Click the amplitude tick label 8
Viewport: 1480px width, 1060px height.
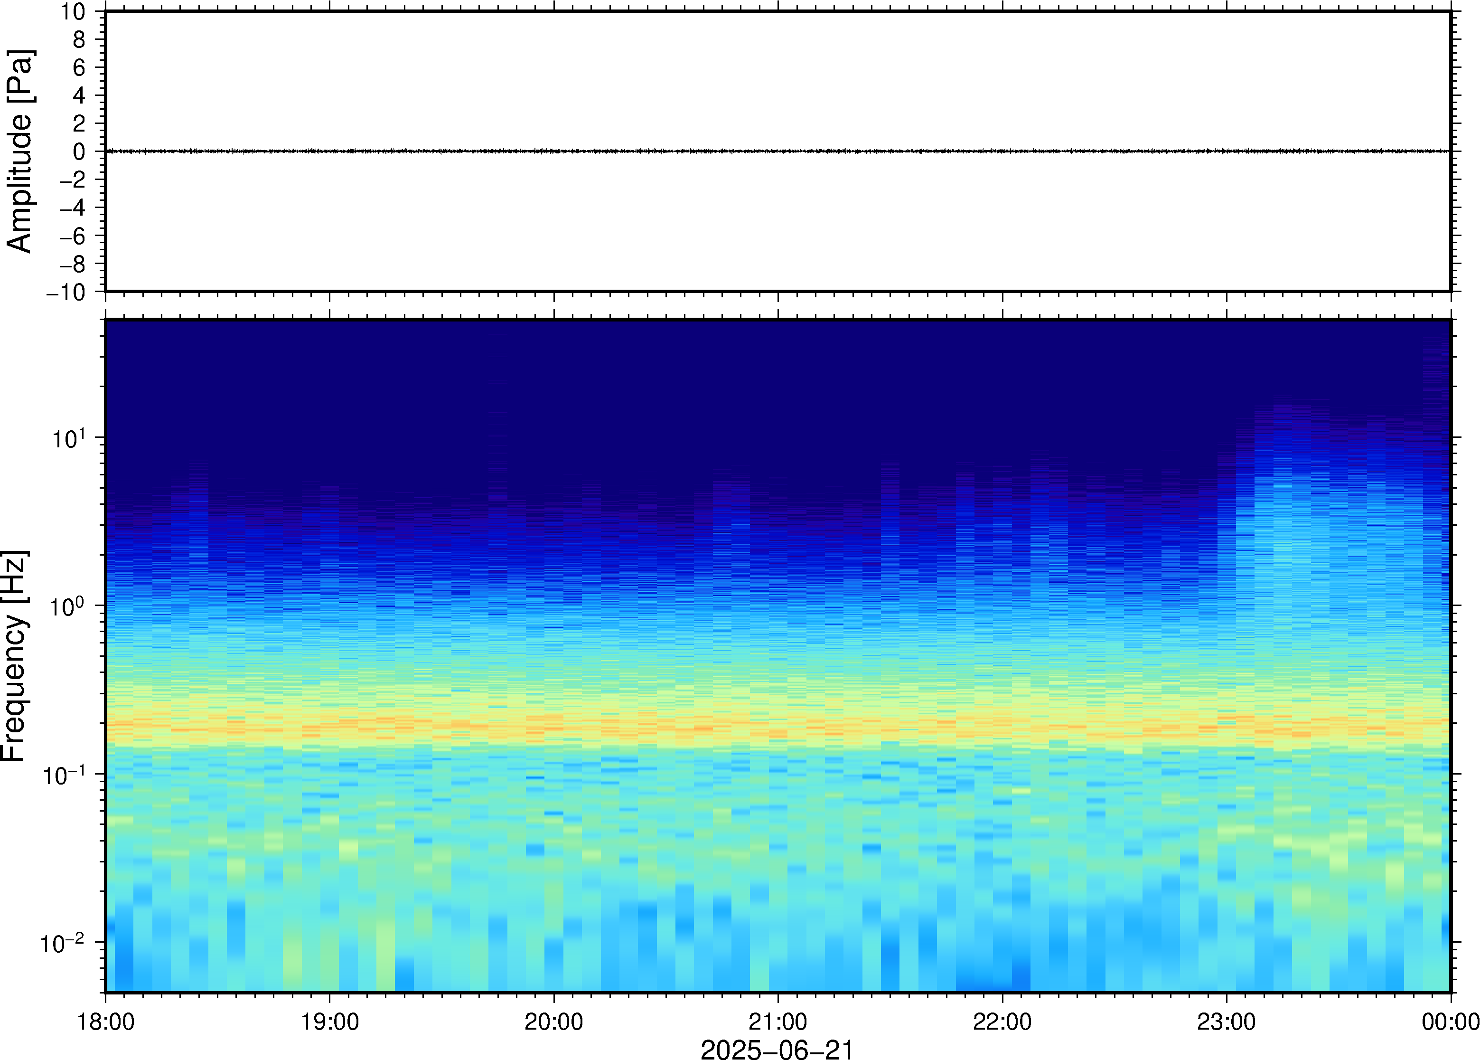(79, 39)
